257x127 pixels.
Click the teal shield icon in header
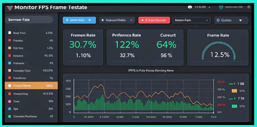point(221,7)
